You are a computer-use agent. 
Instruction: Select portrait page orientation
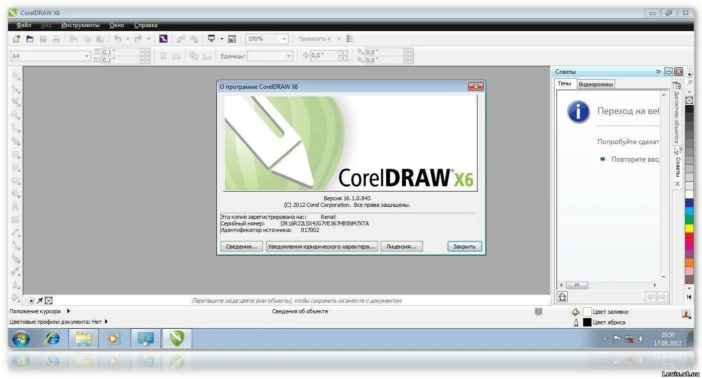click(163, 56)
